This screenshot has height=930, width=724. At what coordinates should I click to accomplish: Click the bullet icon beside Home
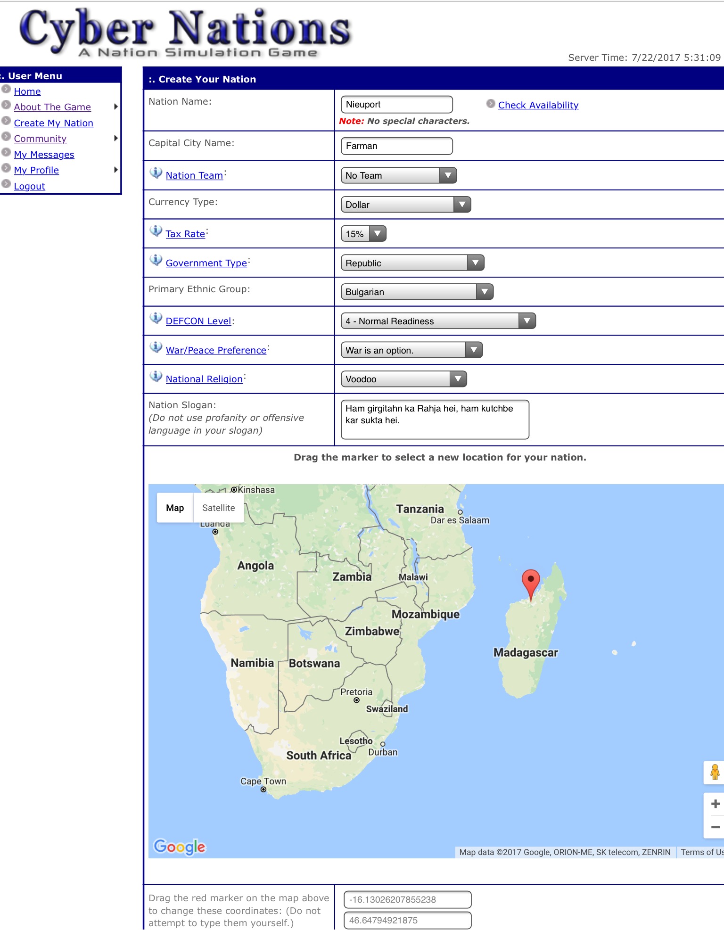click(6, 89)
